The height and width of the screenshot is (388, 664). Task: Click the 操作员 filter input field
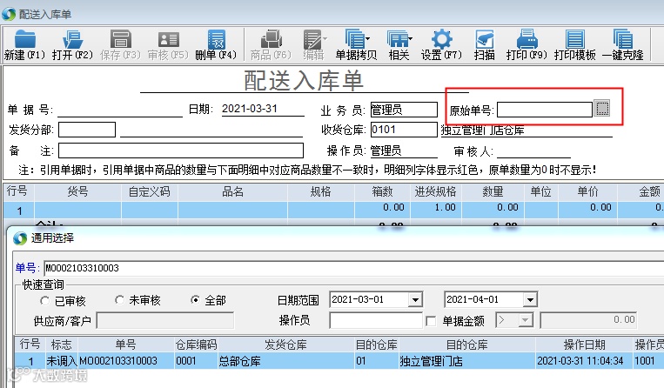376,320
